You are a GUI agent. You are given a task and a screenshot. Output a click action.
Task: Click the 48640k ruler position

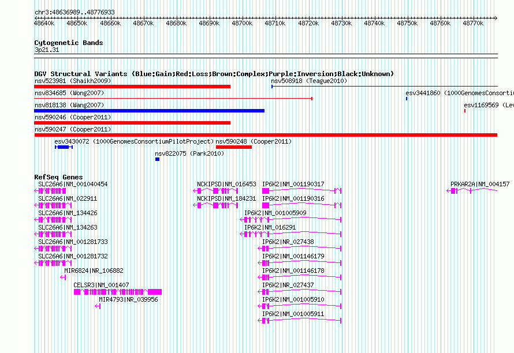click(44, 23)
